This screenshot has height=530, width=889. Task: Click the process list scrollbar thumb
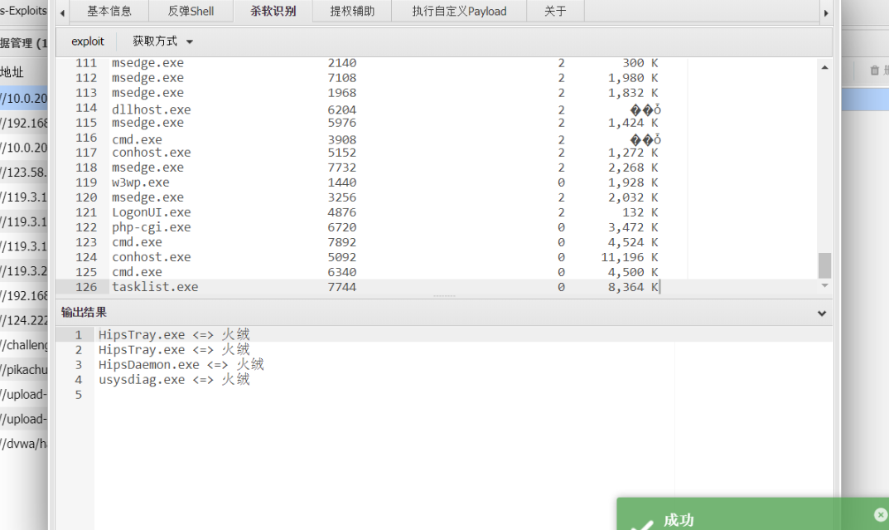824,265
